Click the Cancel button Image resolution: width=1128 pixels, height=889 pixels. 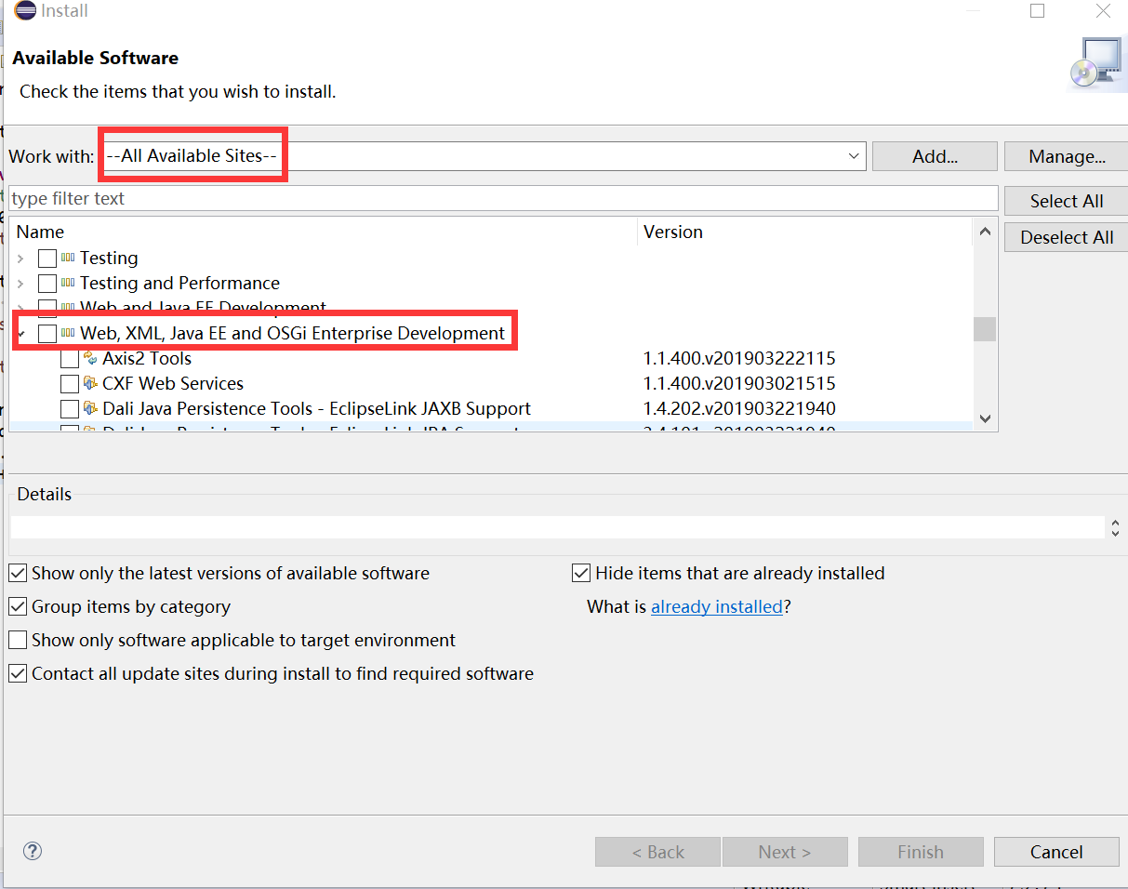pyautogui.click(x=1056, y=852)
